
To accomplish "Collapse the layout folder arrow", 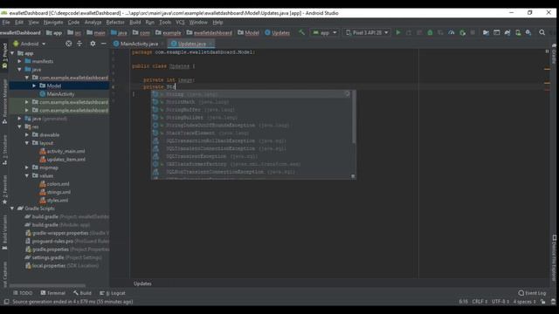I will point(27,143).
